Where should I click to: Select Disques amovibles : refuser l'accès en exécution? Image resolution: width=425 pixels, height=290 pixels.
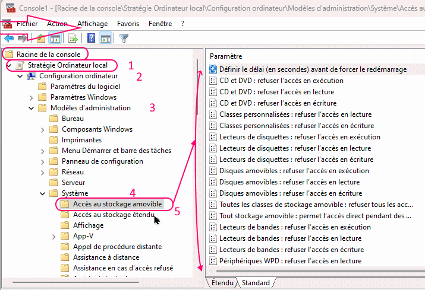[294, 171]
